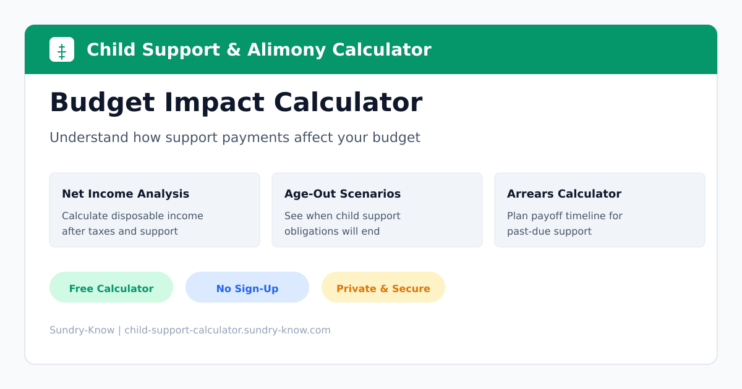Click the Child Support & Alimony Calculator title
The image size is (742, 389).
258,49
